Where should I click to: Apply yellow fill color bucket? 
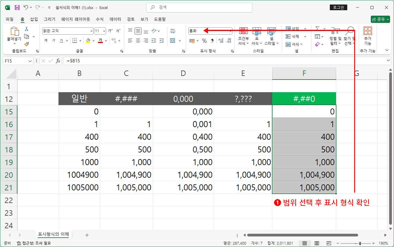tap(88, 40)
